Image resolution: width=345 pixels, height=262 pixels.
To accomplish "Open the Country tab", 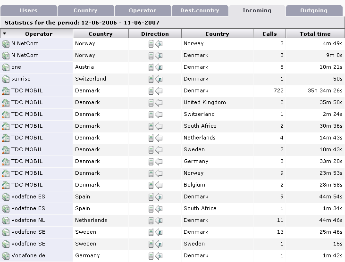I will click(x=85, y=10).
